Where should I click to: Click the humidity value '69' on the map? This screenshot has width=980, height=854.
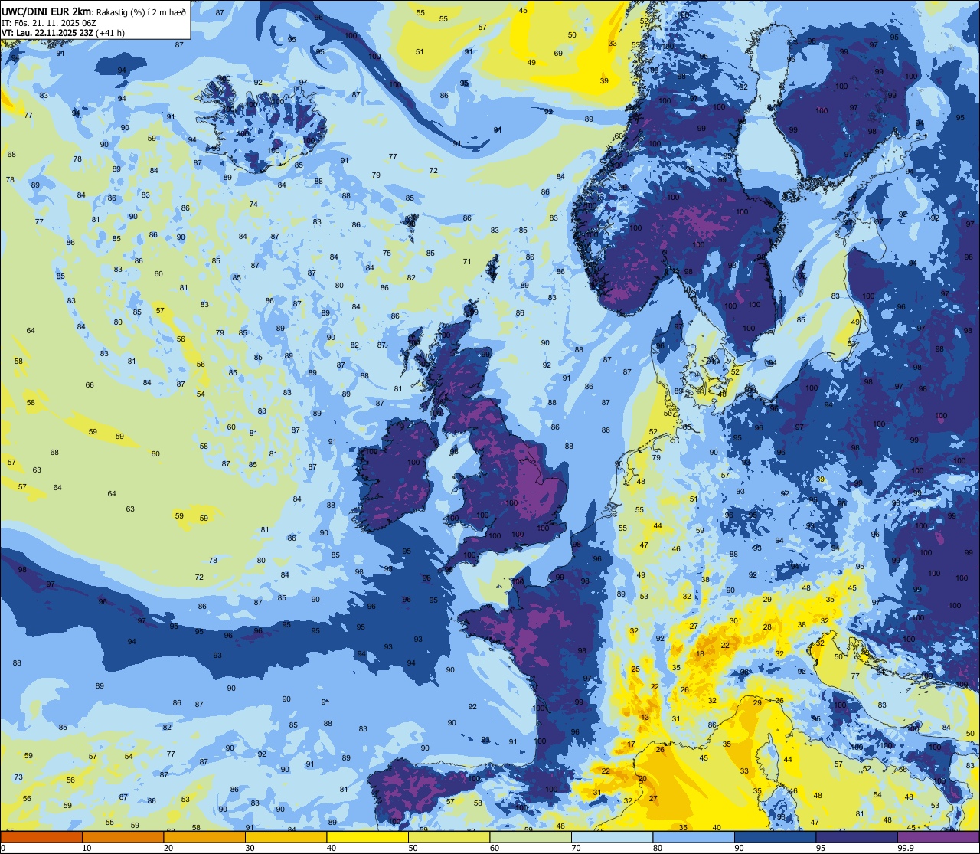coord(558,53)
